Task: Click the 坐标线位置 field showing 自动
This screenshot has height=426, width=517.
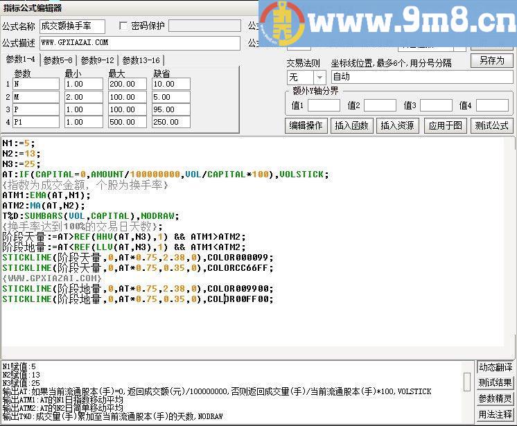Action: (421, 78)
